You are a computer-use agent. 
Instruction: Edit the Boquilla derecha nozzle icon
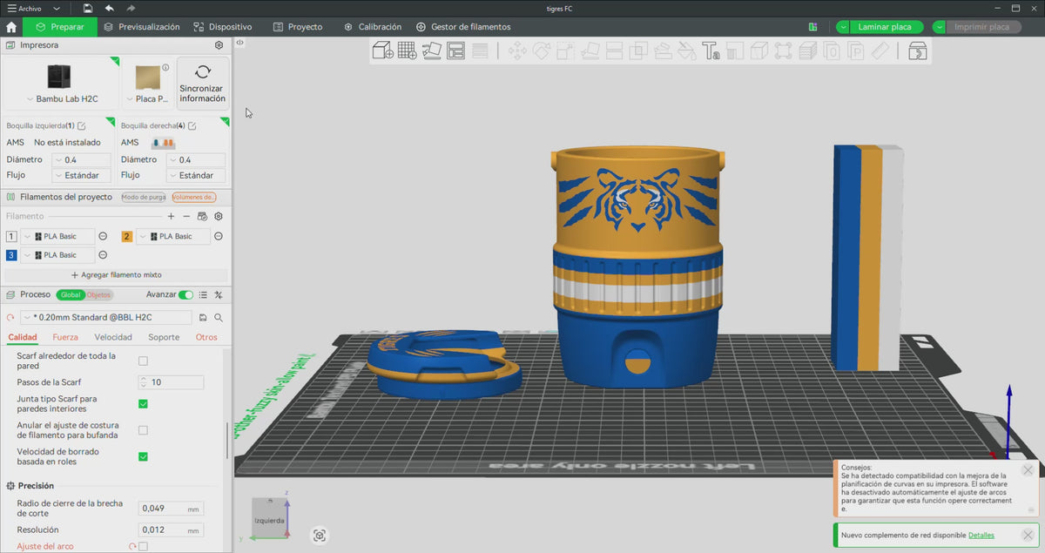click(x=192, y=126)
